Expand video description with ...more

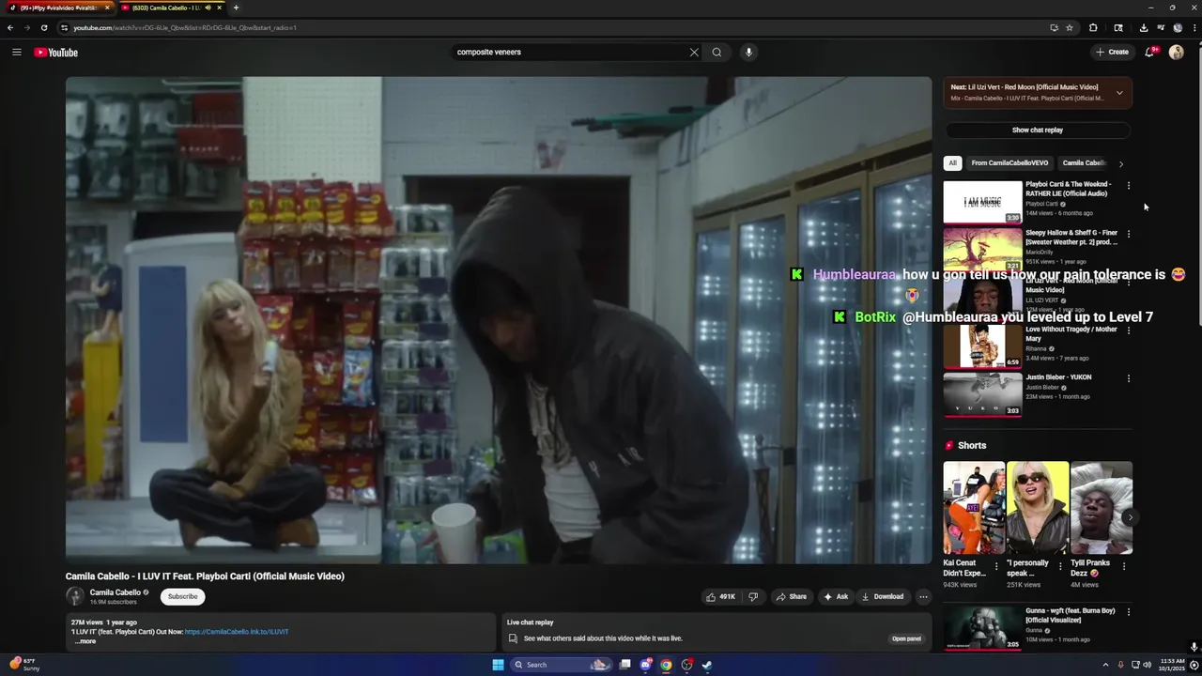(85, 641)
